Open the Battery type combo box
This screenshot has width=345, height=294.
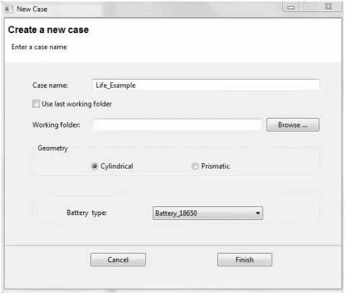click(207, 213)
